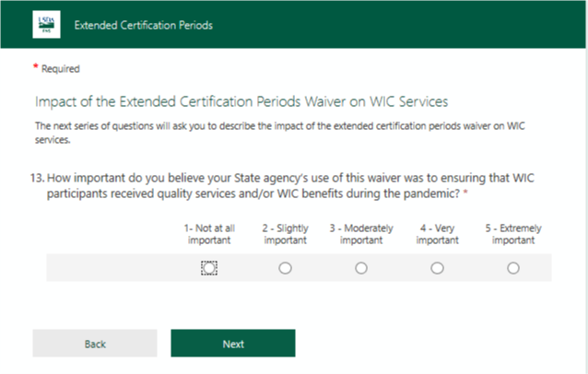The height and width of the screenshot is (374, 588).
Task: Click the question number 13
Action: [x=38, y=175]
